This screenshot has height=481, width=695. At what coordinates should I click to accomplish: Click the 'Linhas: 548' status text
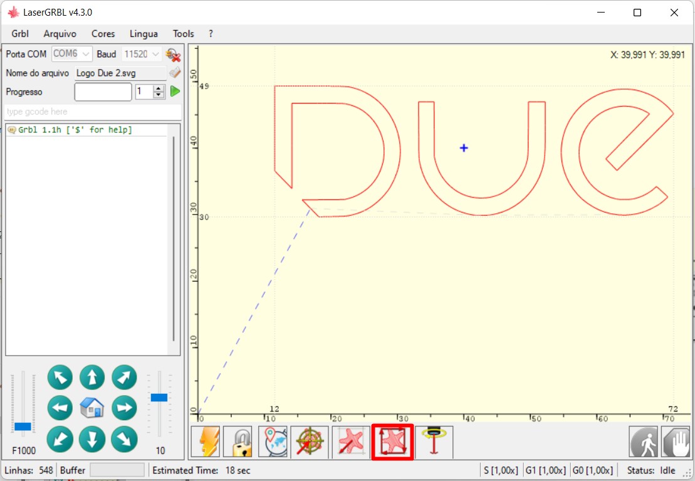point(29,470)
